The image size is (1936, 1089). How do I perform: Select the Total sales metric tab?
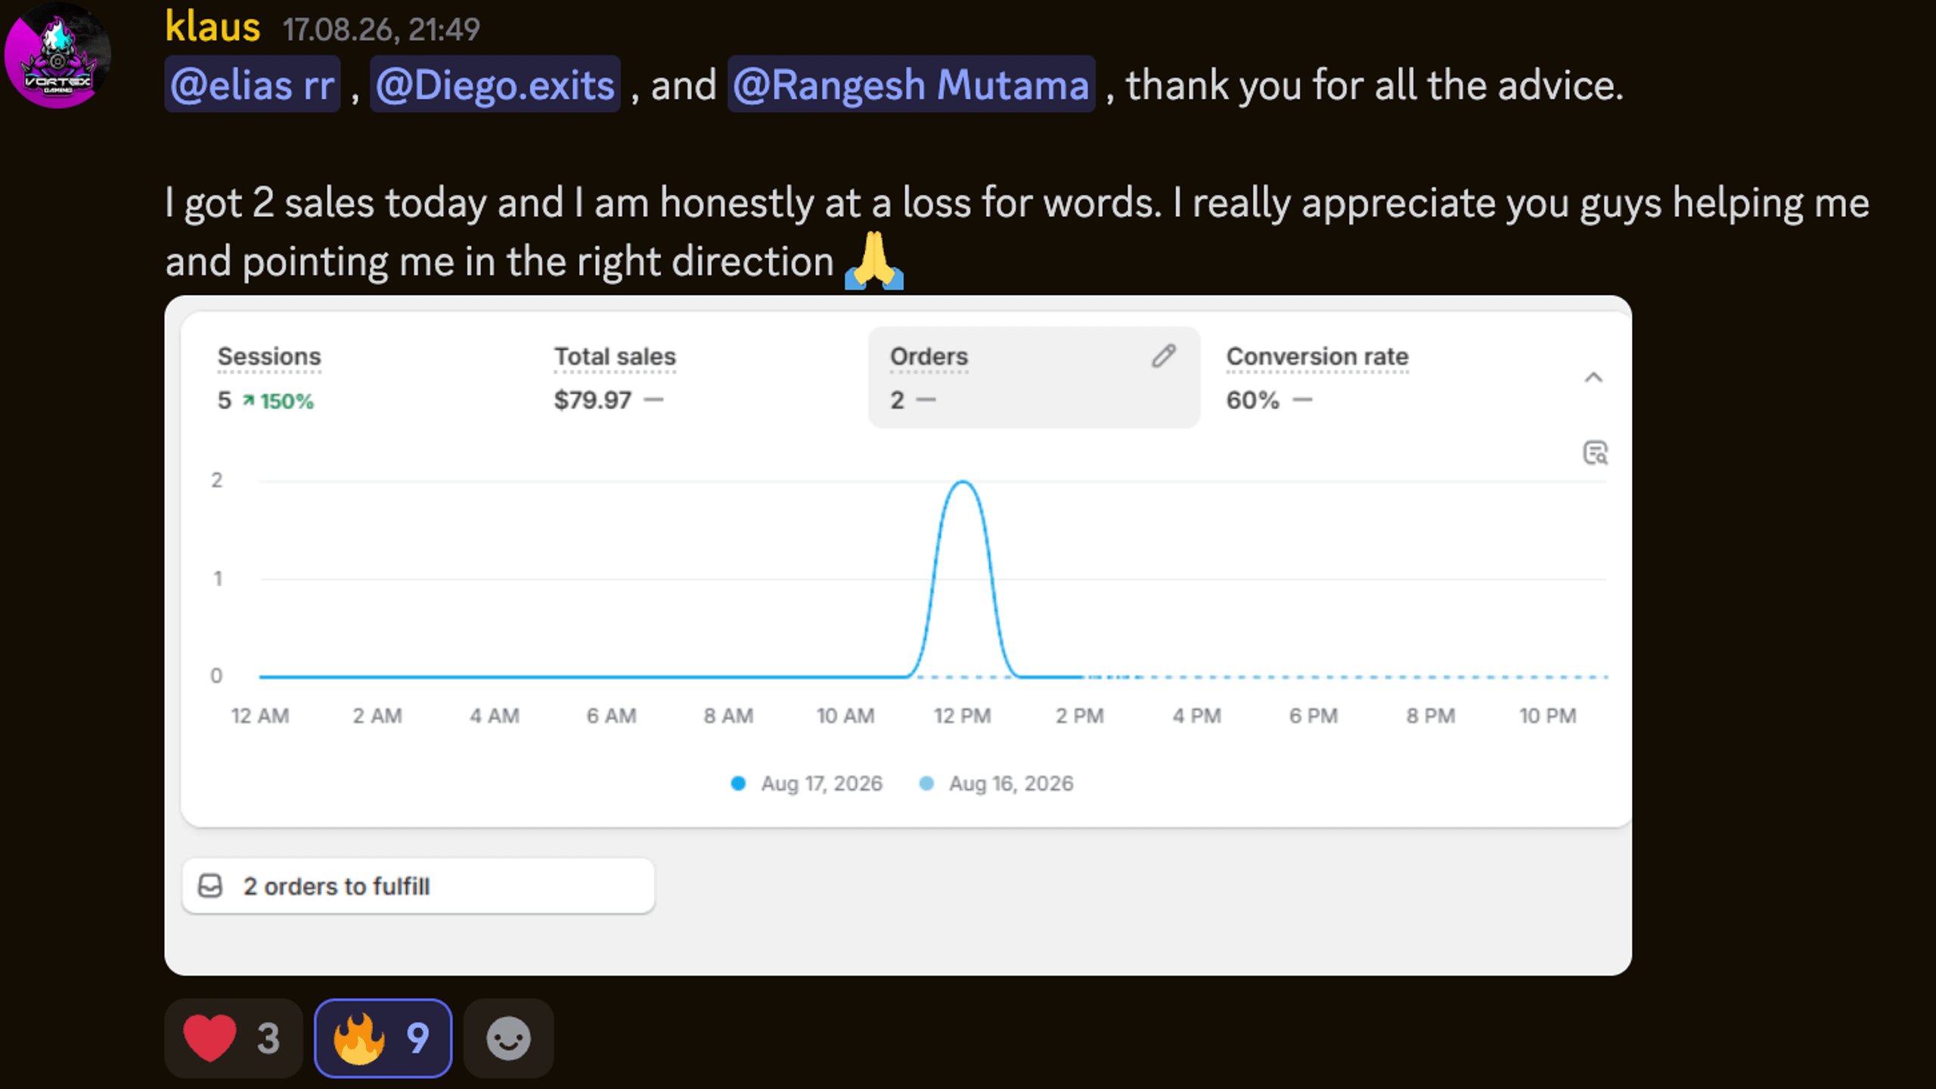(700, 377)
